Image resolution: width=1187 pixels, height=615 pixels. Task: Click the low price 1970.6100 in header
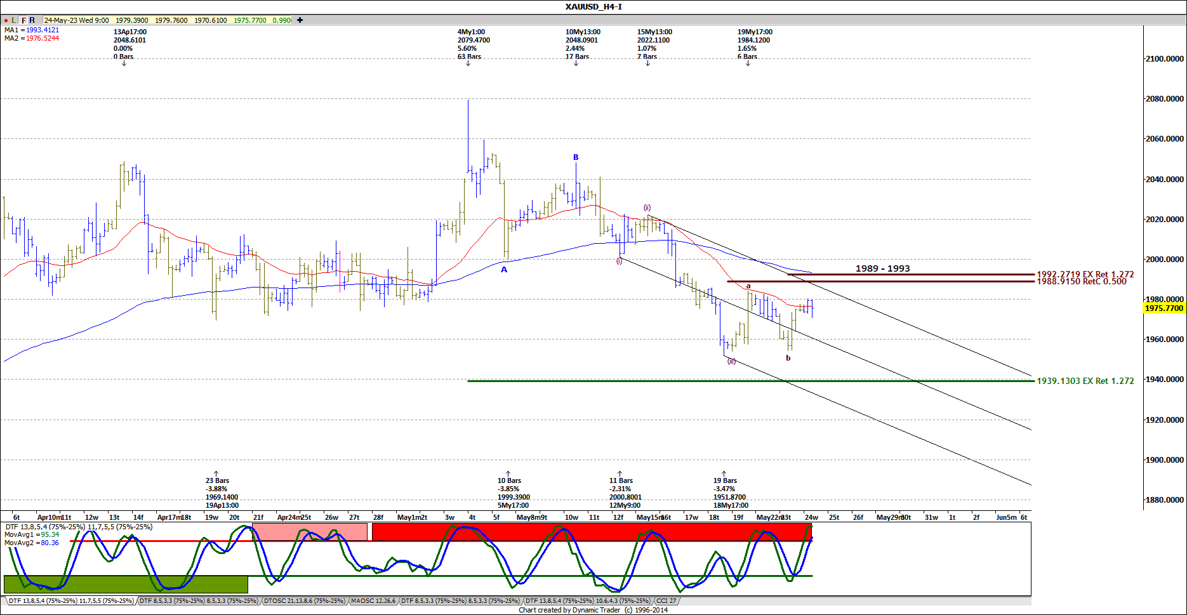211,20
